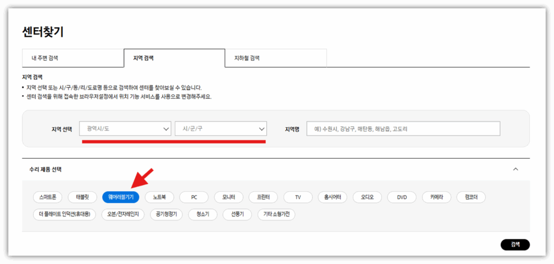The width and height of the screenshot is (554, 264).
Task: Select 프린터 from the repair products
Action: (x=263, y=197)
